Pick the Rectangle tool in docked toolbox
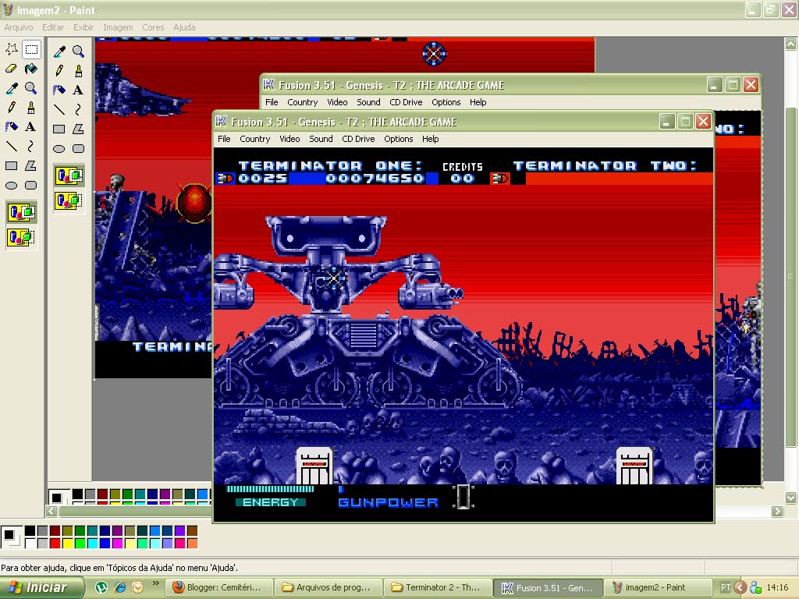 (12, 166)
